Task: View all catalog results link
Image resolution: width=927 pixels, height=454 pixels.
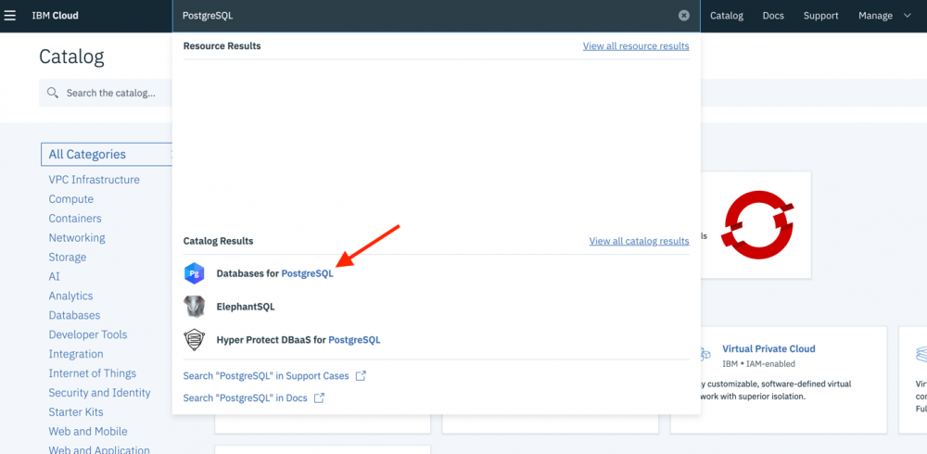Action: 639,241
